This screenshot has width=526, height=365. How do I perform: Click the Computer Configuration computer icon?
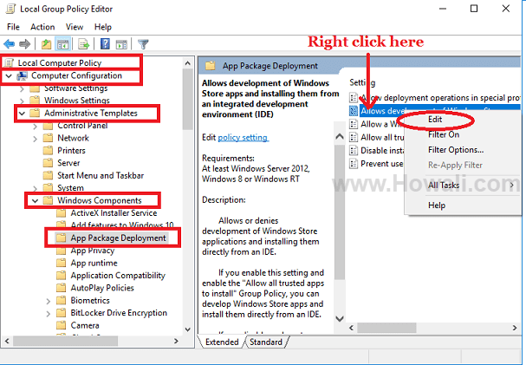23,75
